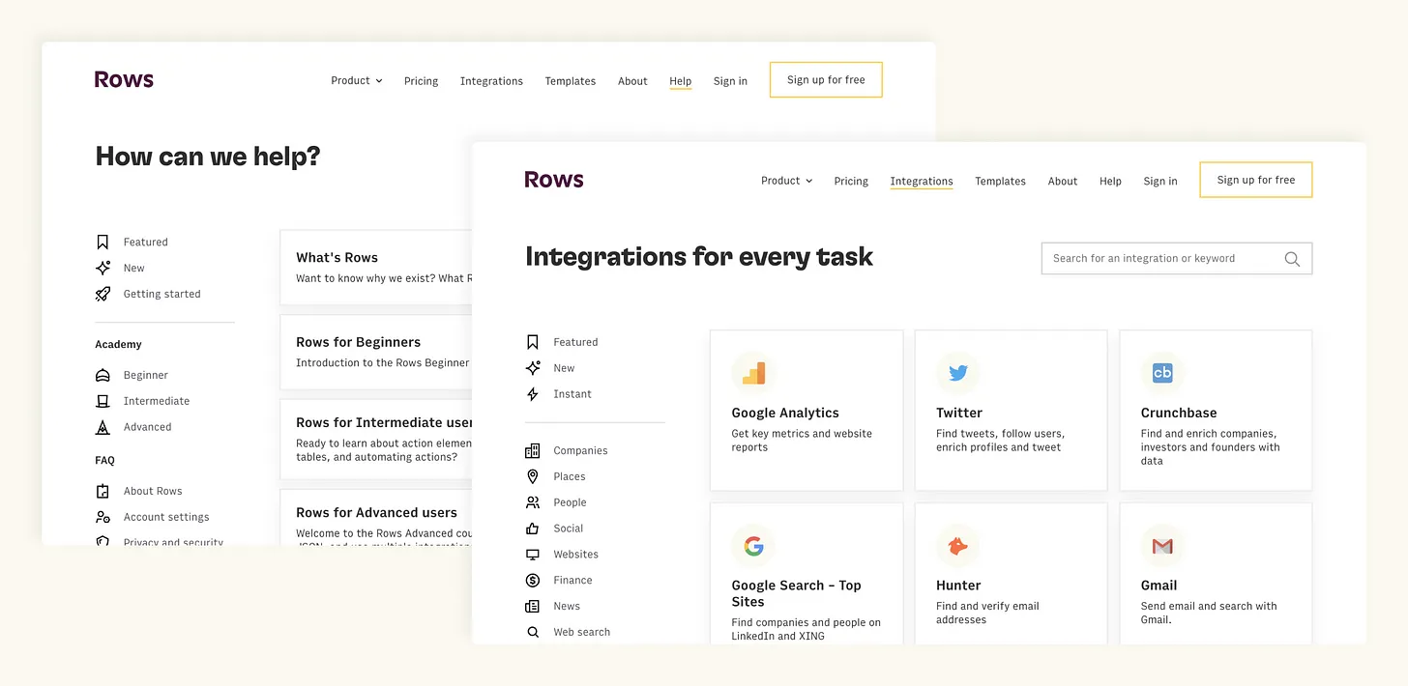Click the Instant lightning bolt icon

pos(533,394)
